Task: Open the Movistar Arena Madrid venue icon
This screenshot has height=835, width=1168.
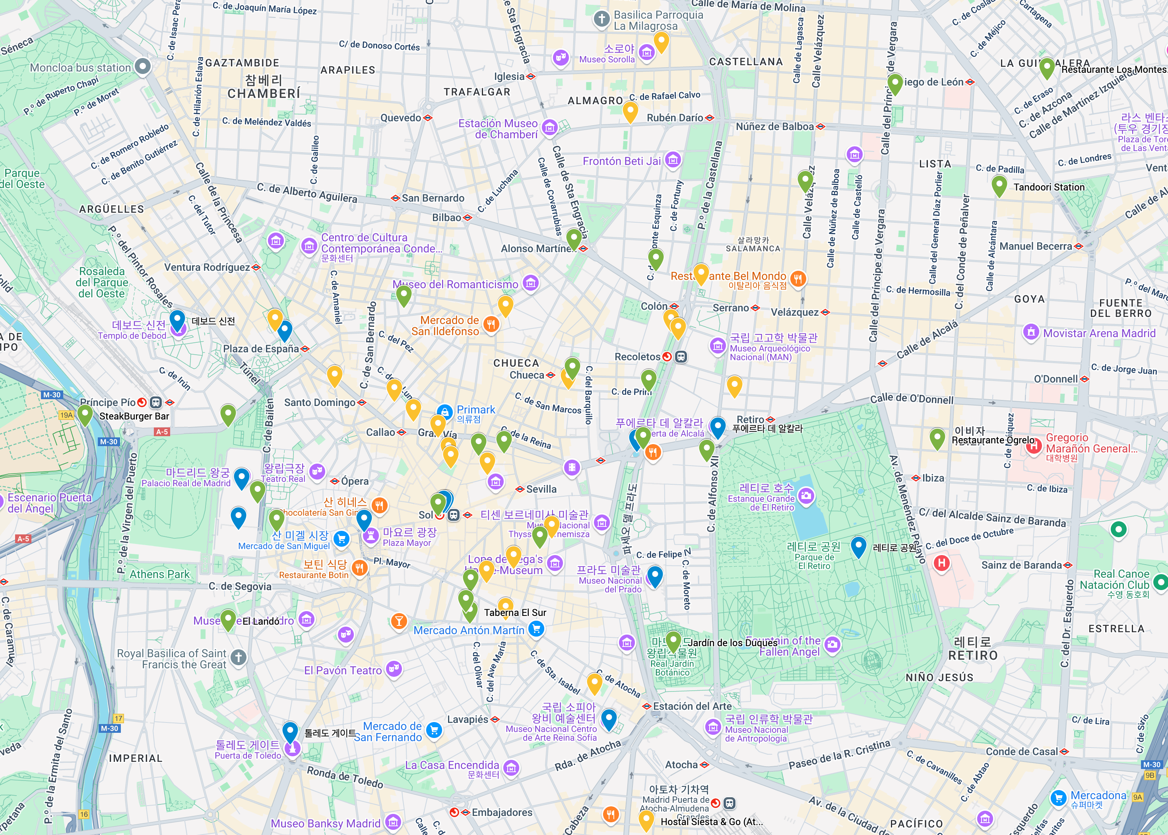Action: pos(1031,332)
